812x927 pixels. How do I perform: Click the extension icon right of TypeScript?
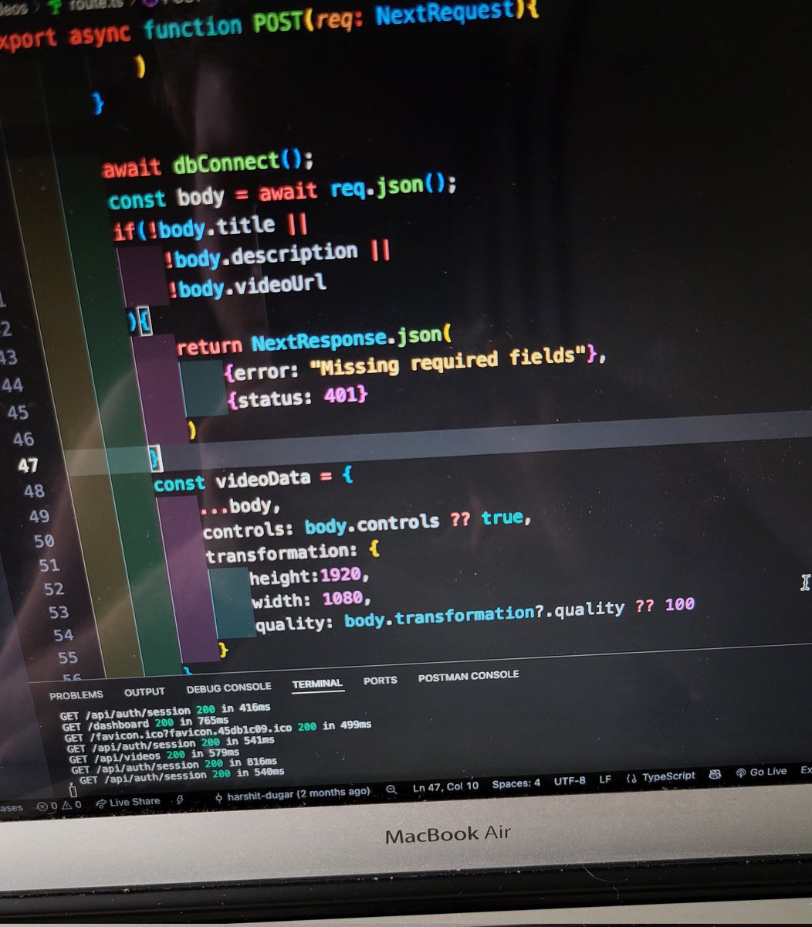(x=715, y=775)
